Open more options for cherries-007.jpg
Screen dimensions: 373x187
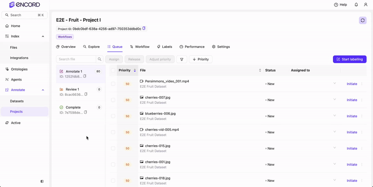point(362,100)
